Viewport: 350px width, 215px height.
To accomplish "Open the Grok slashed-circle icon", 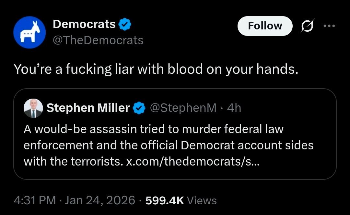I will [306, 26].
